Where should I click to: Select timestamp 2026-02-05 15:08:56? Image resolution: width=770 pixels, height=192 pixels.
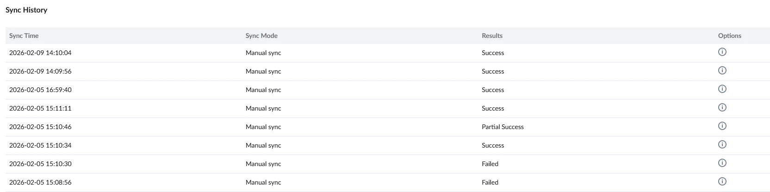40,182
